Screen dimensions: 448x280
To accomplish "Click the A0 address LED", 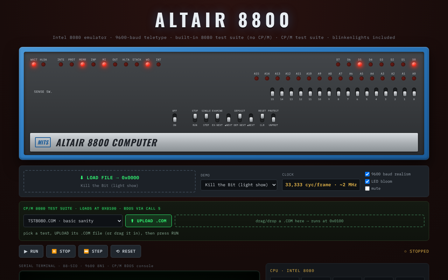I will pyautogui.click(x=414, y=78).
